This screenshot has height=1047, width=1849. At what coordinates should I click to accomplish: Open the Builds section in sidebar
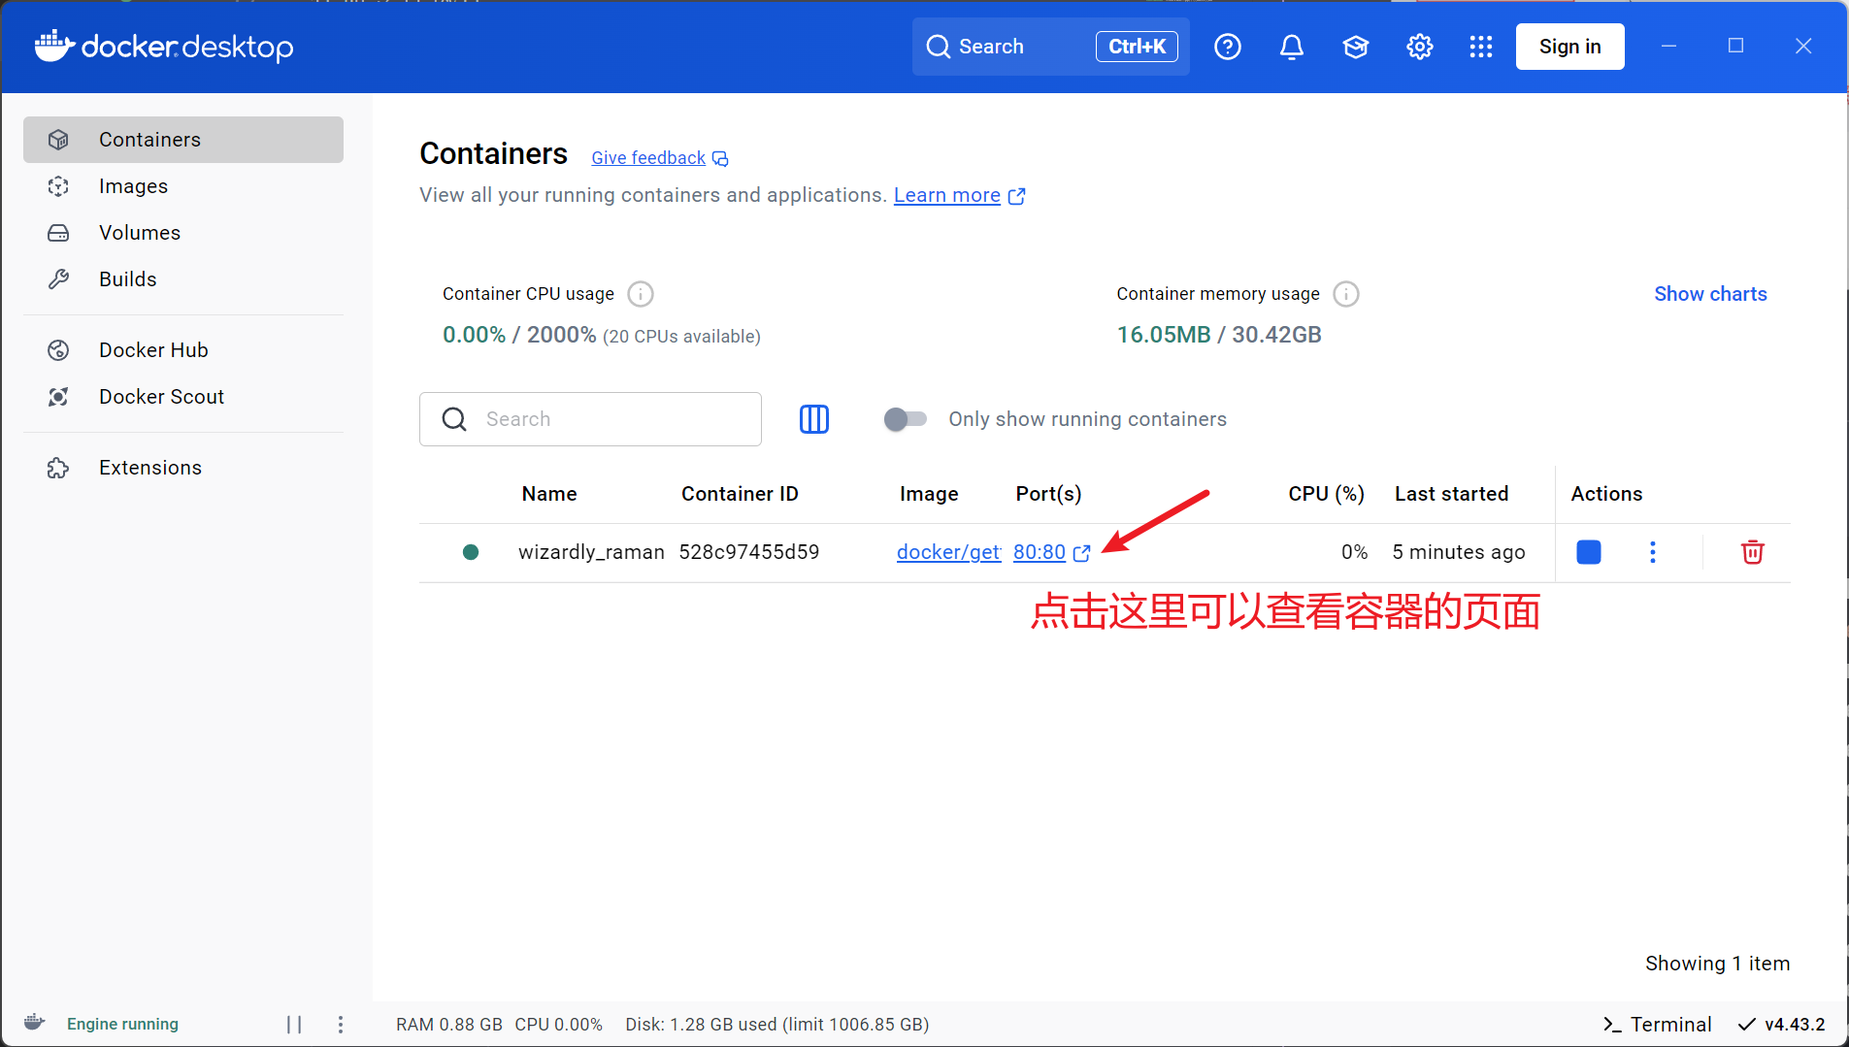click(x=127, y=278)
